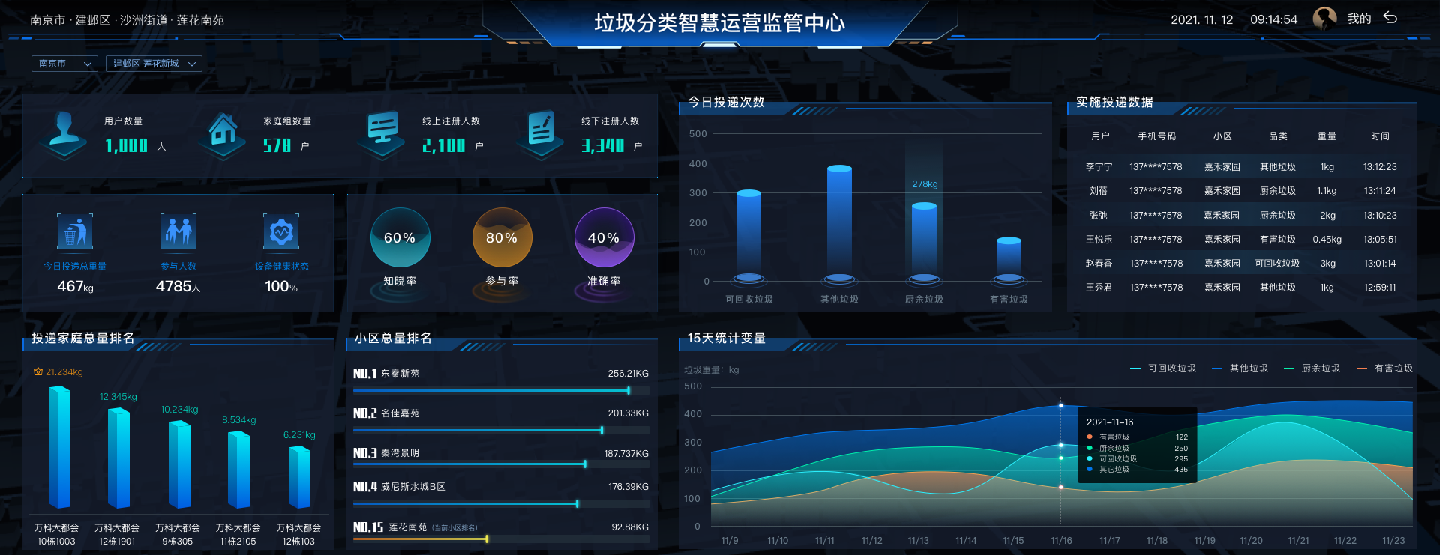This screenshot has height=555, width=1440.
Task: Click the 厨余垃圾 bar in today's chart
Action: click(x=924, y=241)
